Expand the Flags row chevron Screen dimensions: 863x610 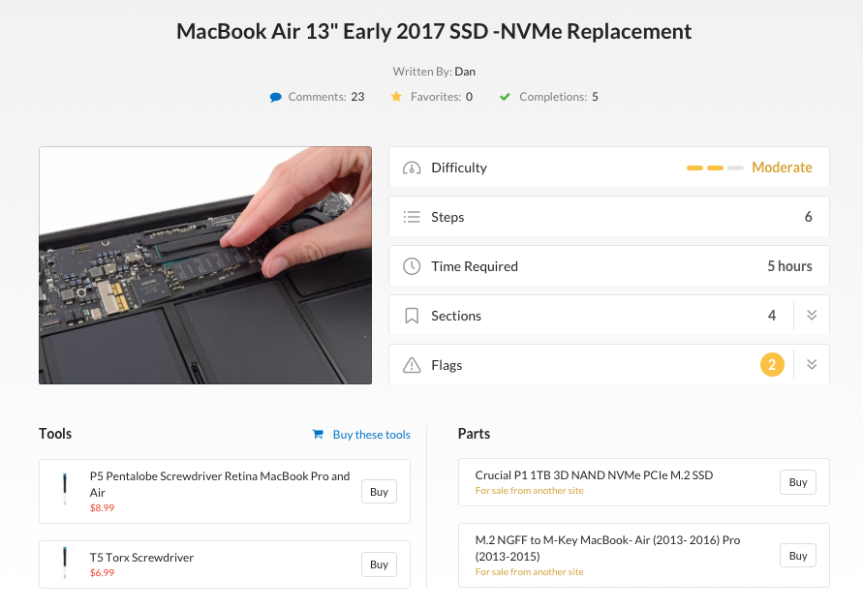pos(812,365)
